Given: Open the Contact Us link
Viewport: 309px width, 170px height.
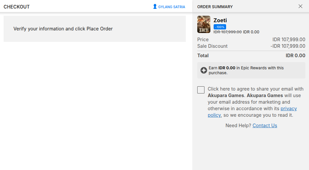Looking at the screenshot, I should point(265,126).
